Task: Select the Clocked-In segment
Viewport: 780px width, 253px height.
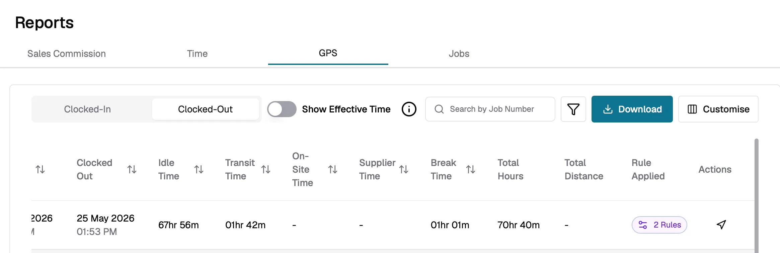Action: coord(87,109)
